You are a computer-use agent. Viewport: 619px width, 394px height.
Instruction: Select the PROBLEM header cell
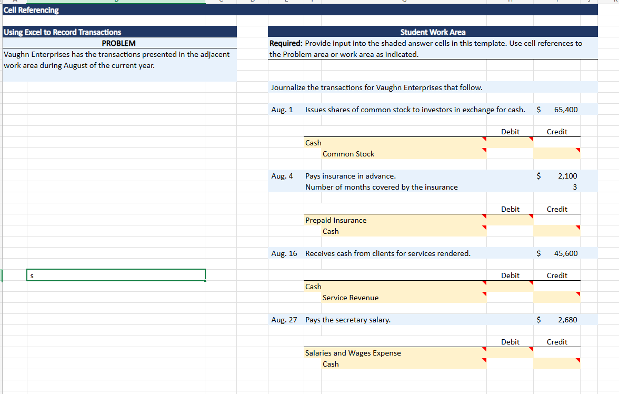(x=118, y=43)
